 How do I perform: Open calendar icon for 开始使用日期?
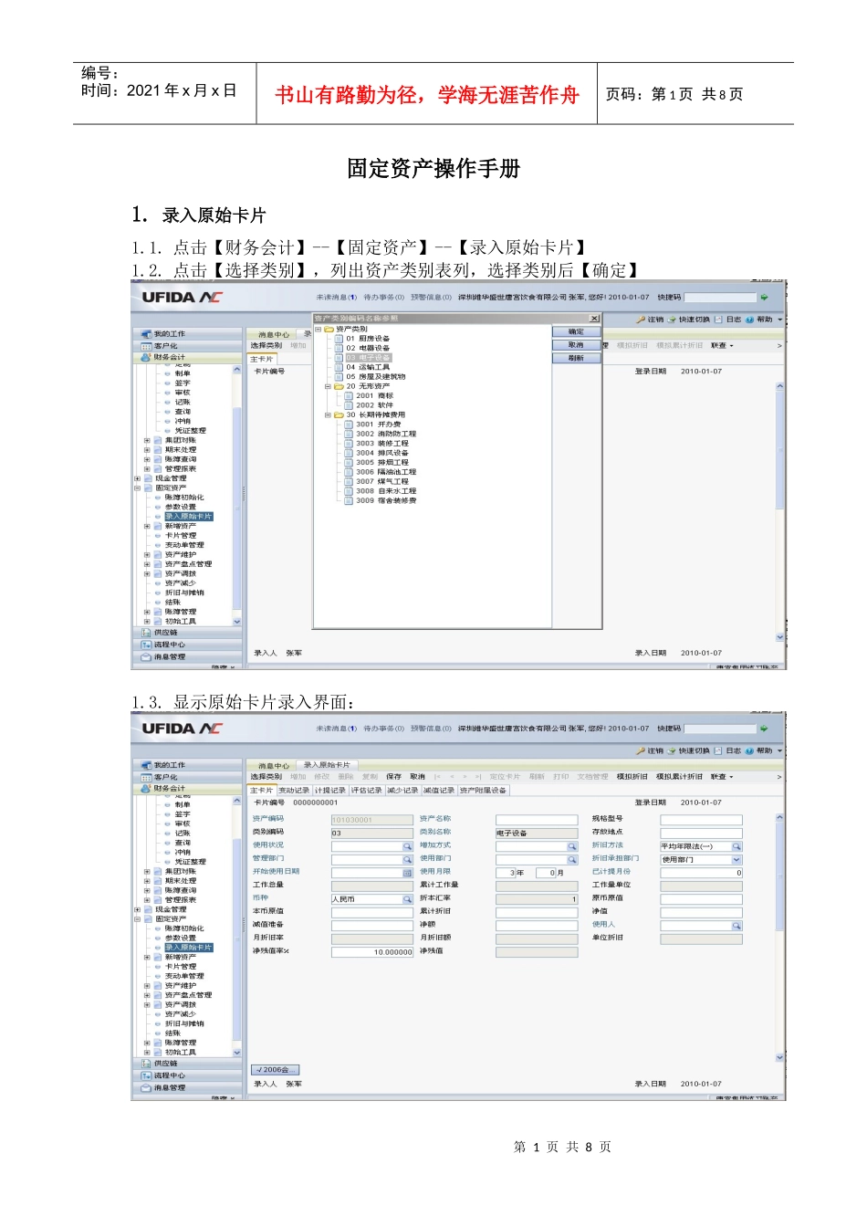[408, 873]
